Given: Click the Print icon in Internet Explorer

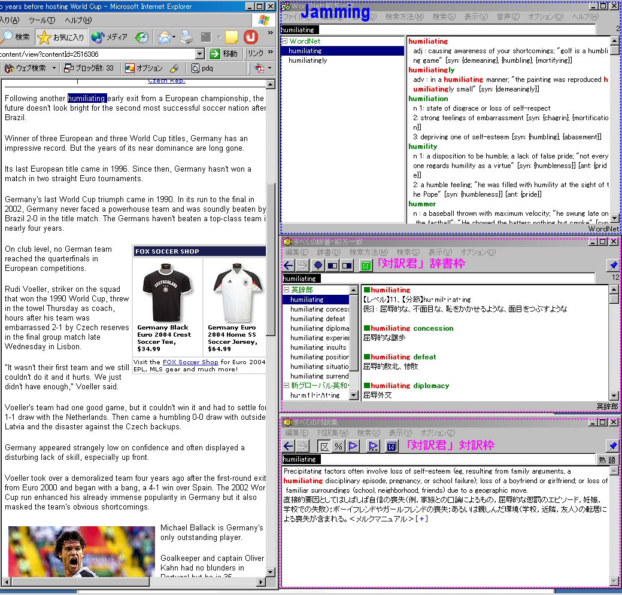Looking at the screenshot, I should click(187, 37).
